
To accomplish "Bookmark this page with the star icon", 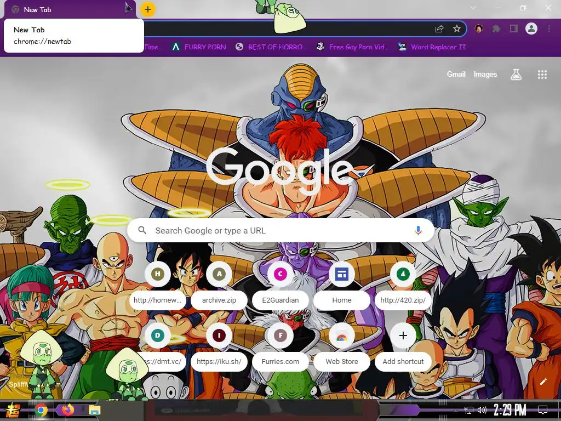I will 457,29.
